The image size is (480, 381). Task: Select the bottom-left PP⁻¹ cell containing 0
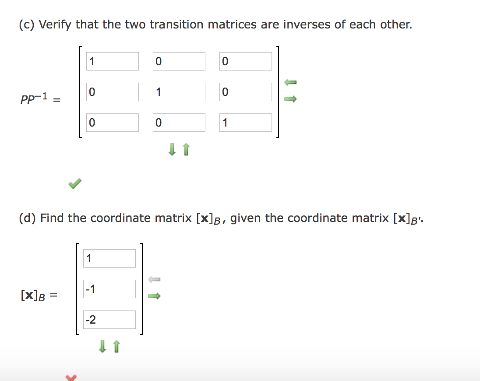pos(112,122)
